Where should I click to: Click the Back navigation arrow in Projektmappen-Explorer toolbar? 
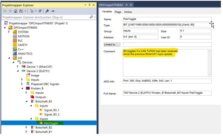click(x=5, y=11)
